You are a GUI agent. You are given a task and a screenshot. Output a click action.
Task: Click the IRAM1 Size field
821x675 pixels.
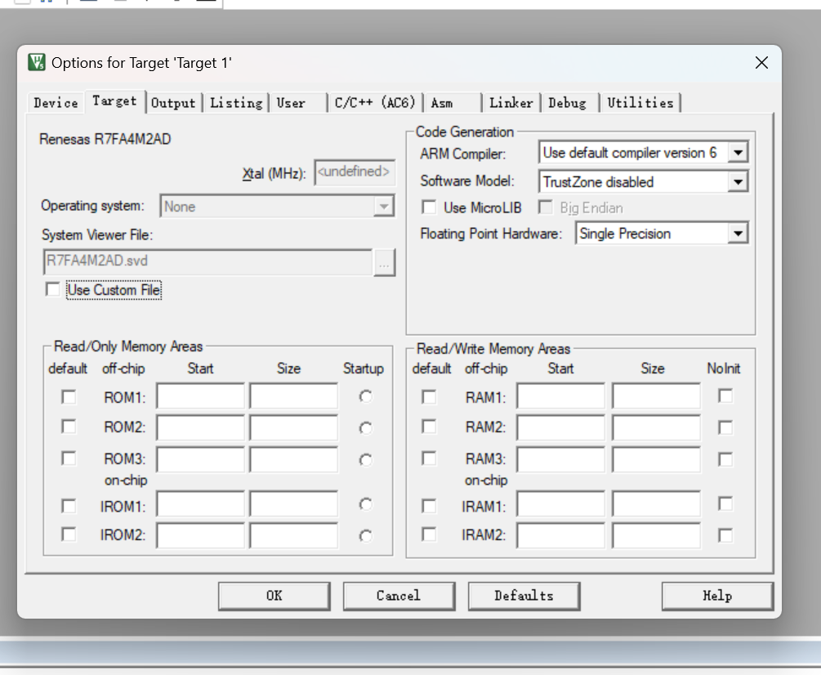tap(656, 505)
